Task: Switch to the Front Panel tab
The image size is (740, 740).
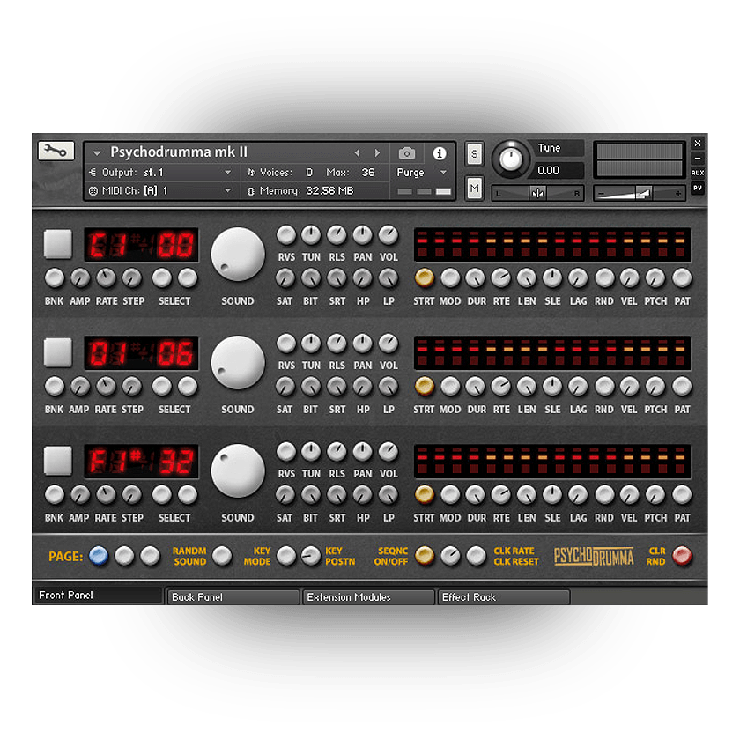Action: [x=98, y=596]
